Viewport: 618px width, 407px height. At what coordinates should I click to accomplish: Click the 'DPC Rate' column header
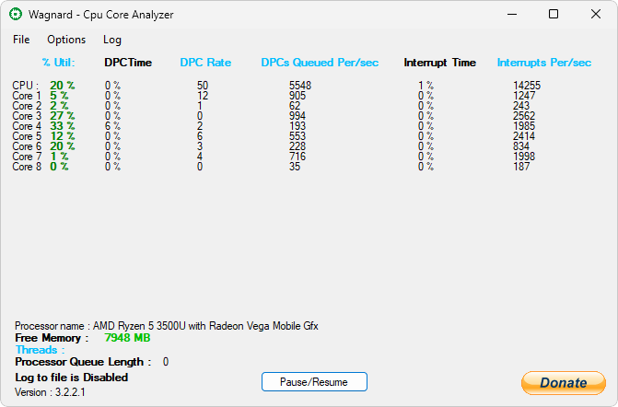pyautogui.click(x=205, y=63)
